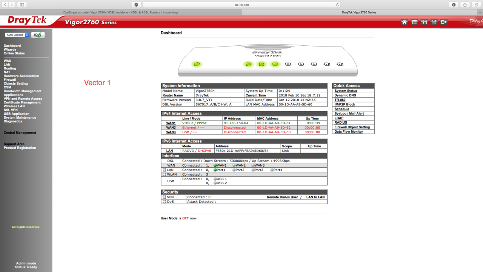Show Safari tab overview icon
This screenshot has width=483, height=272.
(x=476, y=5)
